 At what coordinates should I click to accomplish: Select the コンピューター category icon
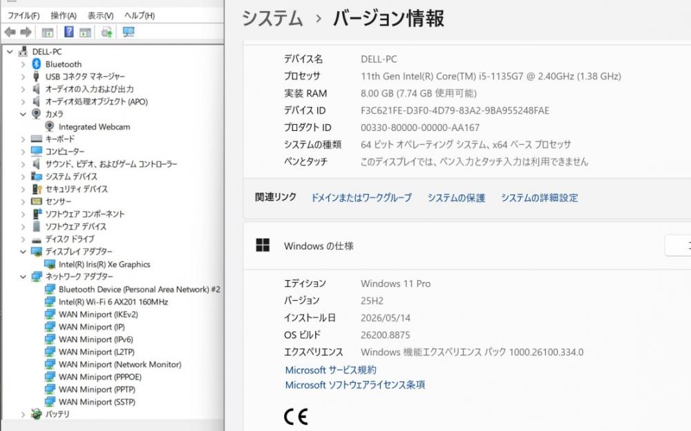click(x=37, y=151)
